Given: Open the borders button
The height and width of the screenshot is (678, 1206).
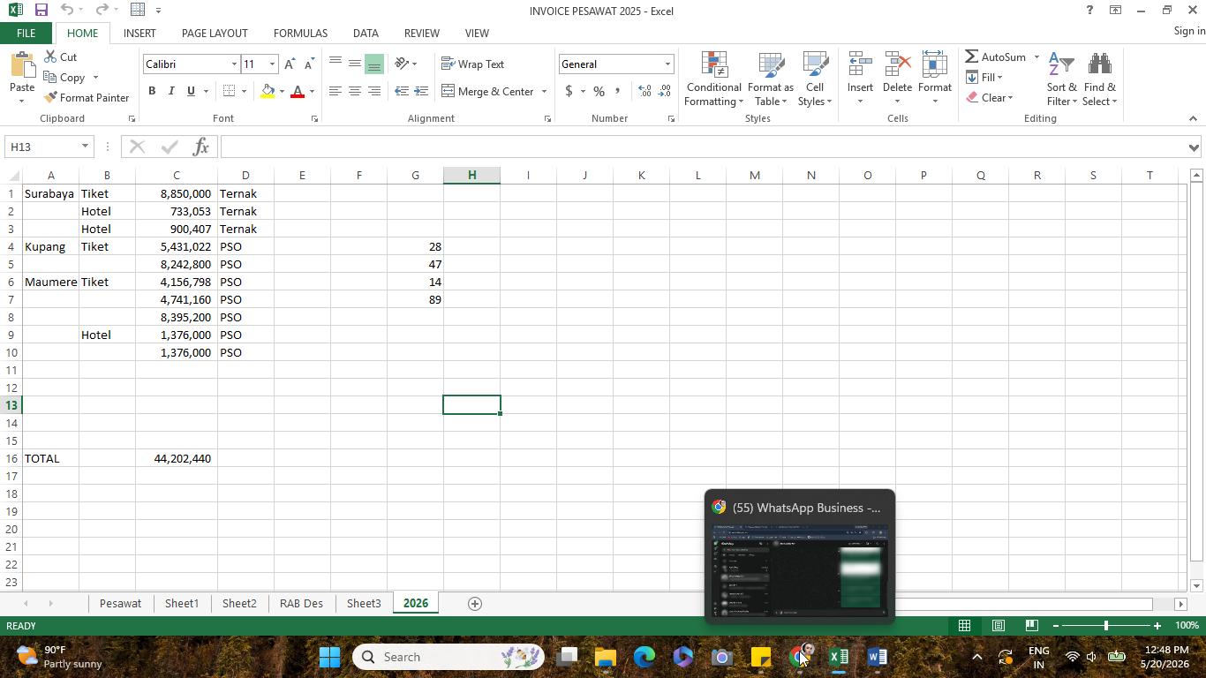Looking at the screenshot, I should coord(229,91).
